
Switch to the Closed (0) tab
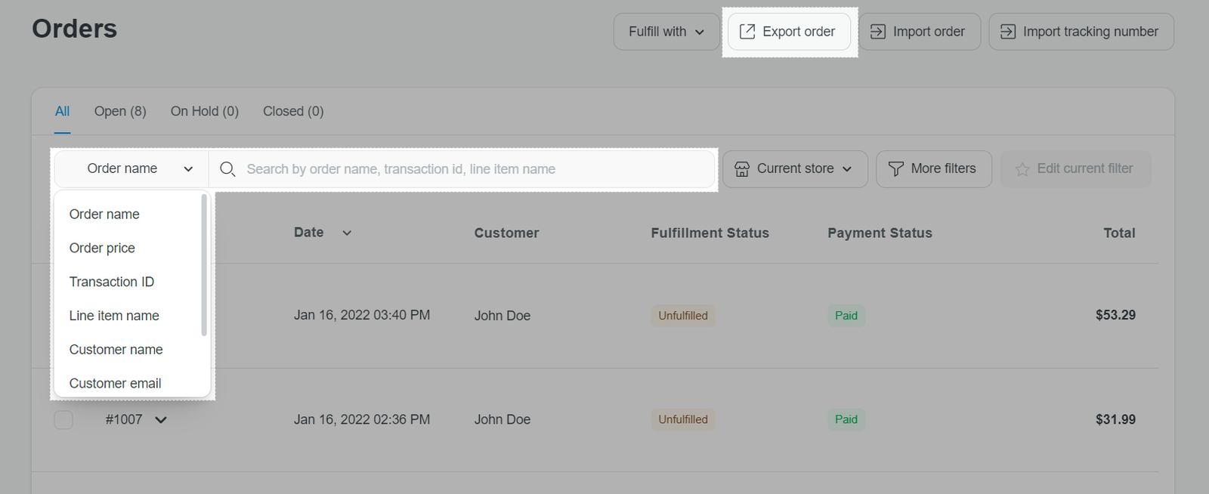(x=293, y=111)
